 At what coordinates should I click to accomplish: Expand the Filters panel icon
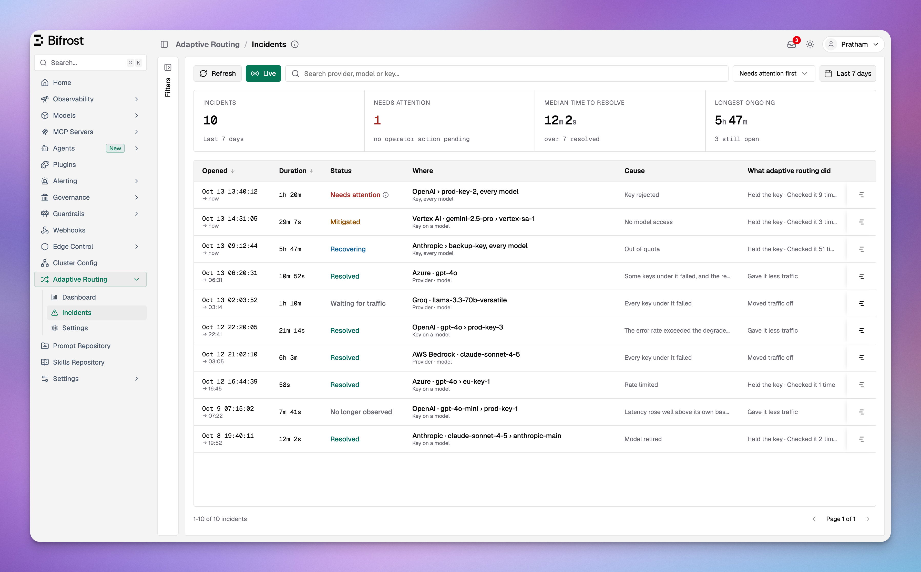(168, 67)
